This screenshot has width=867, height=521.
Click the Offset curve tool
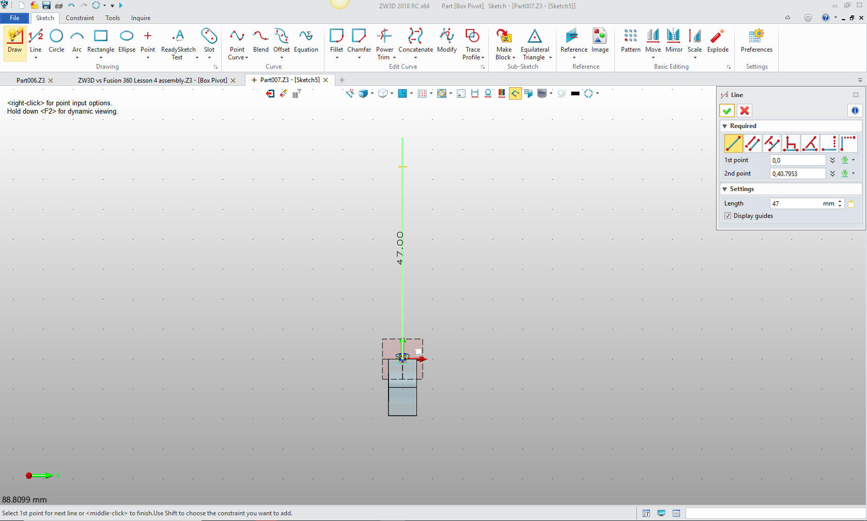tap(282, 41)
